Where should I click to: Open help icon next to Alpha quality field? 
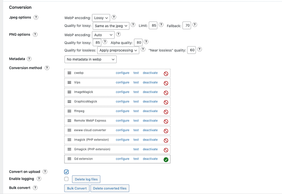pyautogui.click(x=146, y=42)
